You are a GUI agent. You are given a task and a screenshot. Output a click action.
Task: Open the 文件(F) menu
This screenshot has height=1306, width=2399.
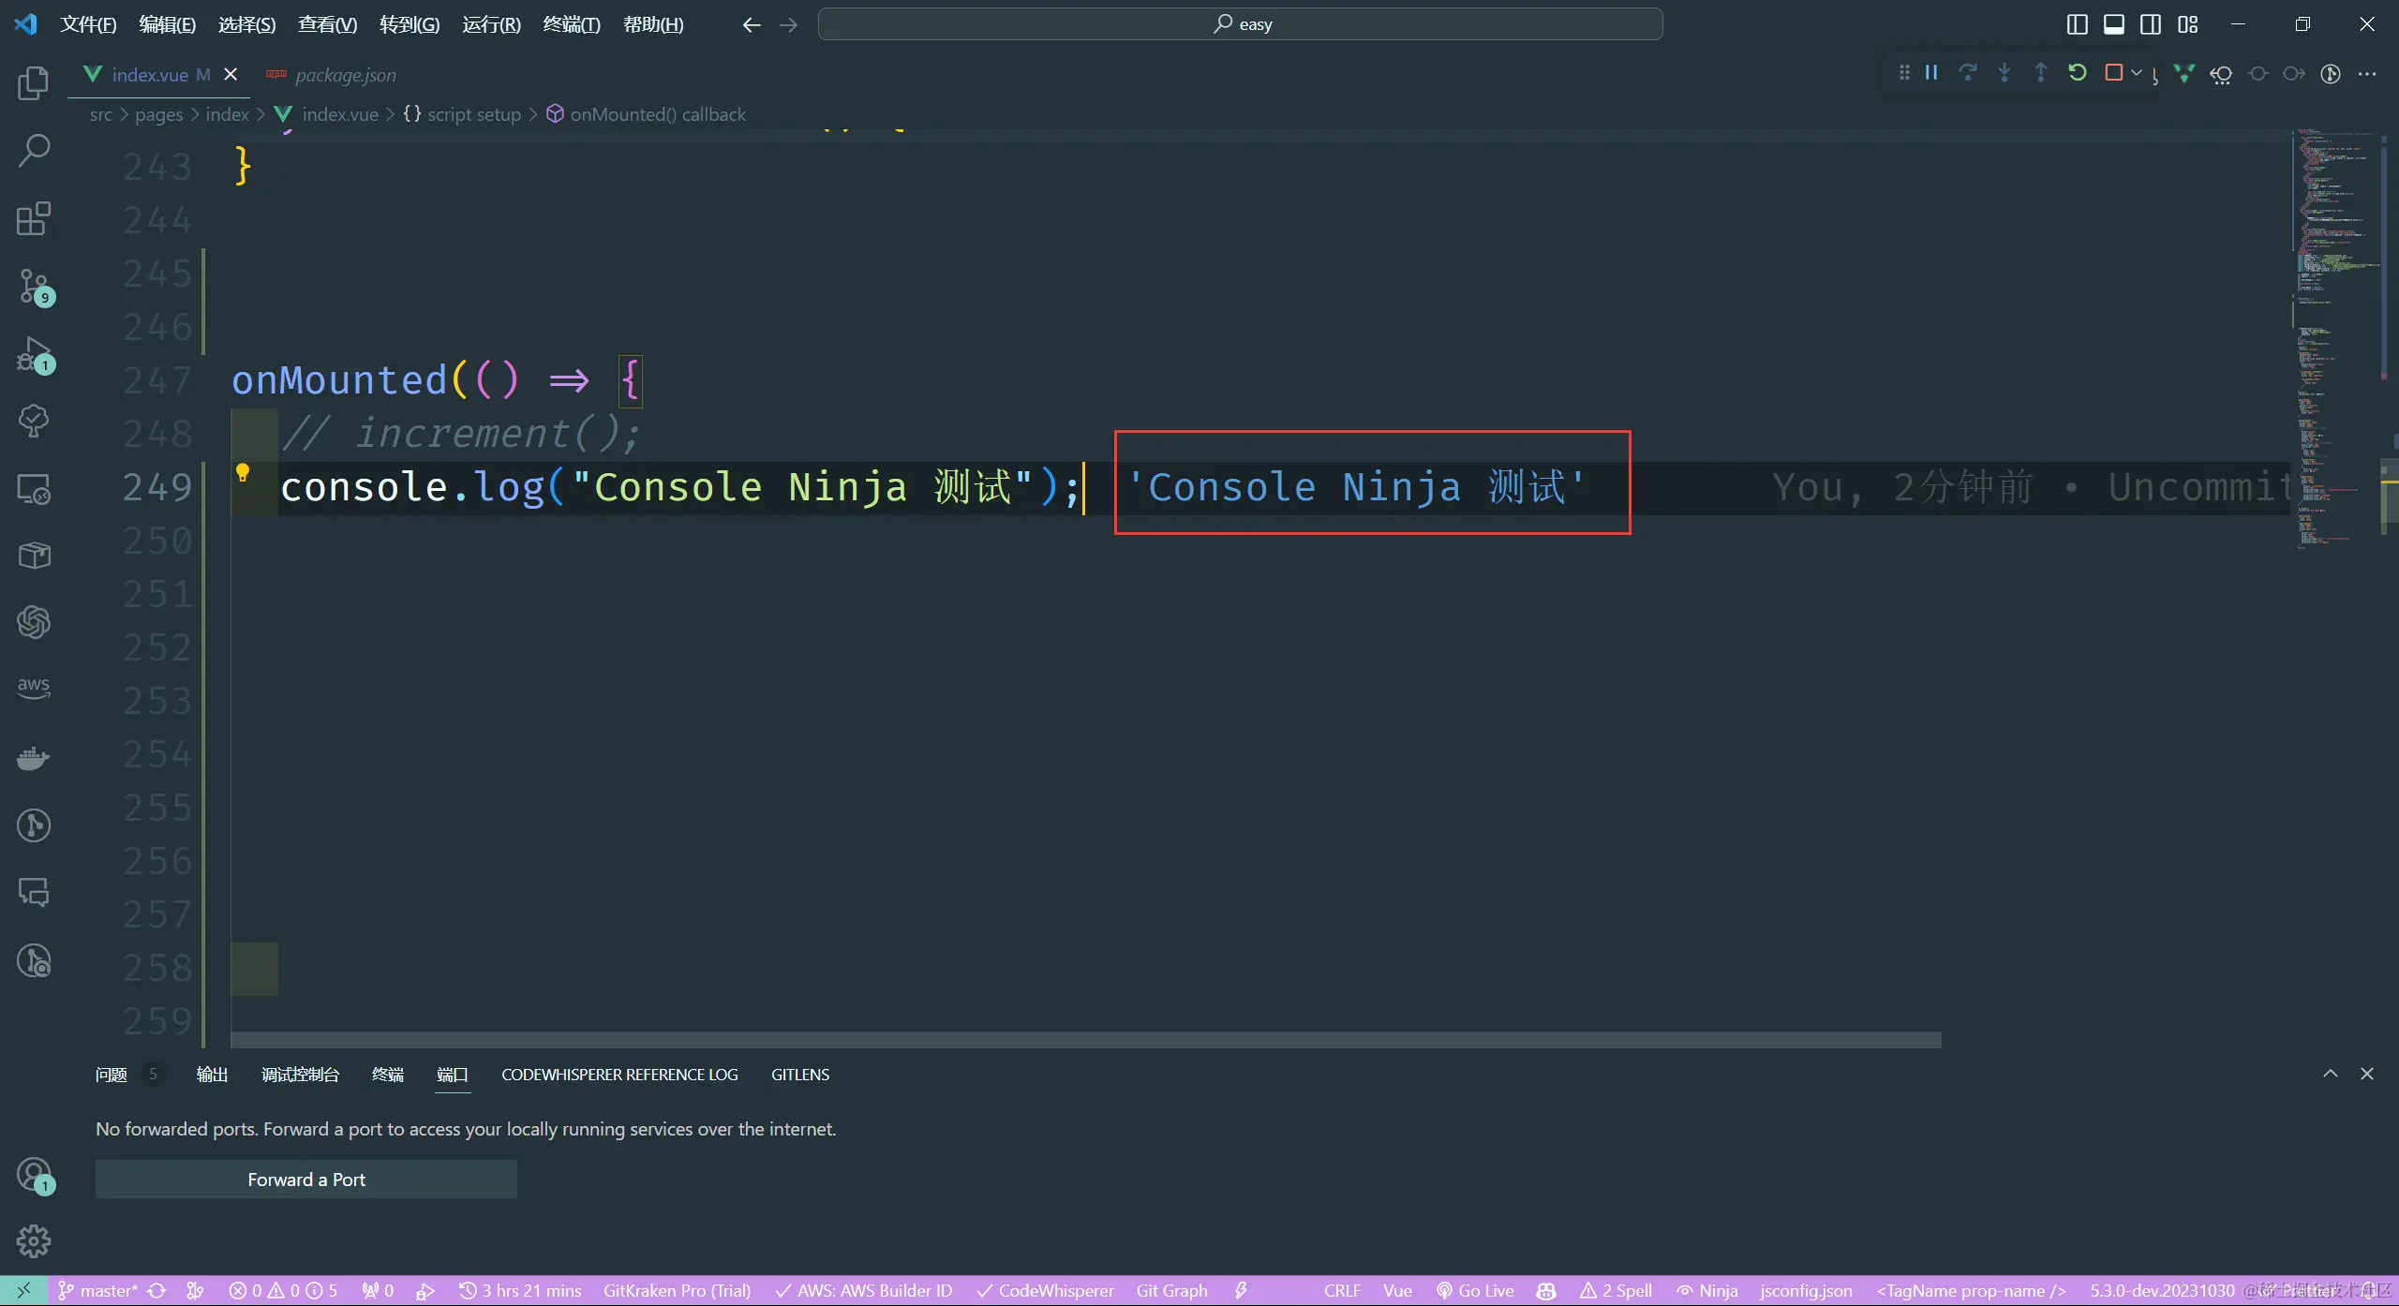(x=88, y=24)
